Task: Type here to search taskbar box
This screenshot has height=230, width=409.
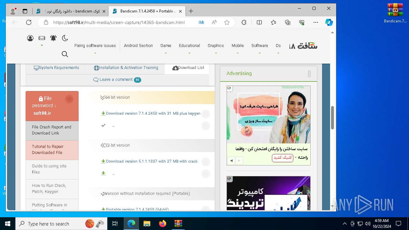Action: tap(61, 224)
